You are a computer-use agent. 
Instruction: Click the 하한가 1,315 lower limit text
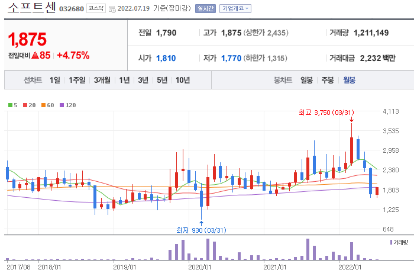(x=266, y=58)
